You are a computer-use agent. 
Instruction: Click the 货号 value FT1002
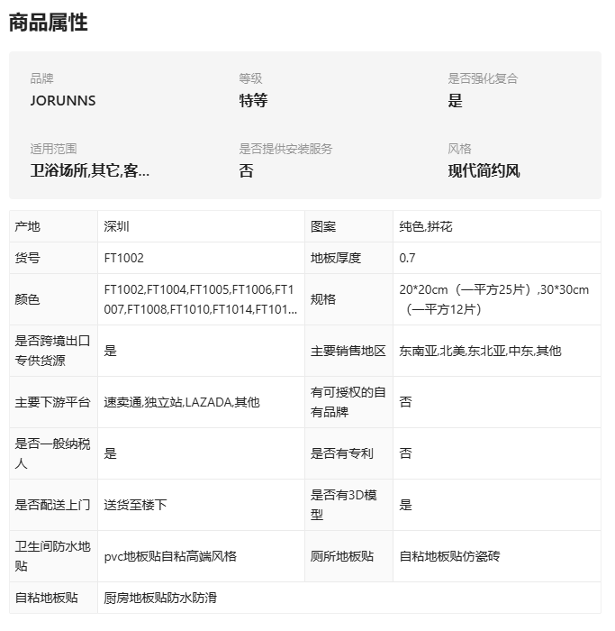123,258
